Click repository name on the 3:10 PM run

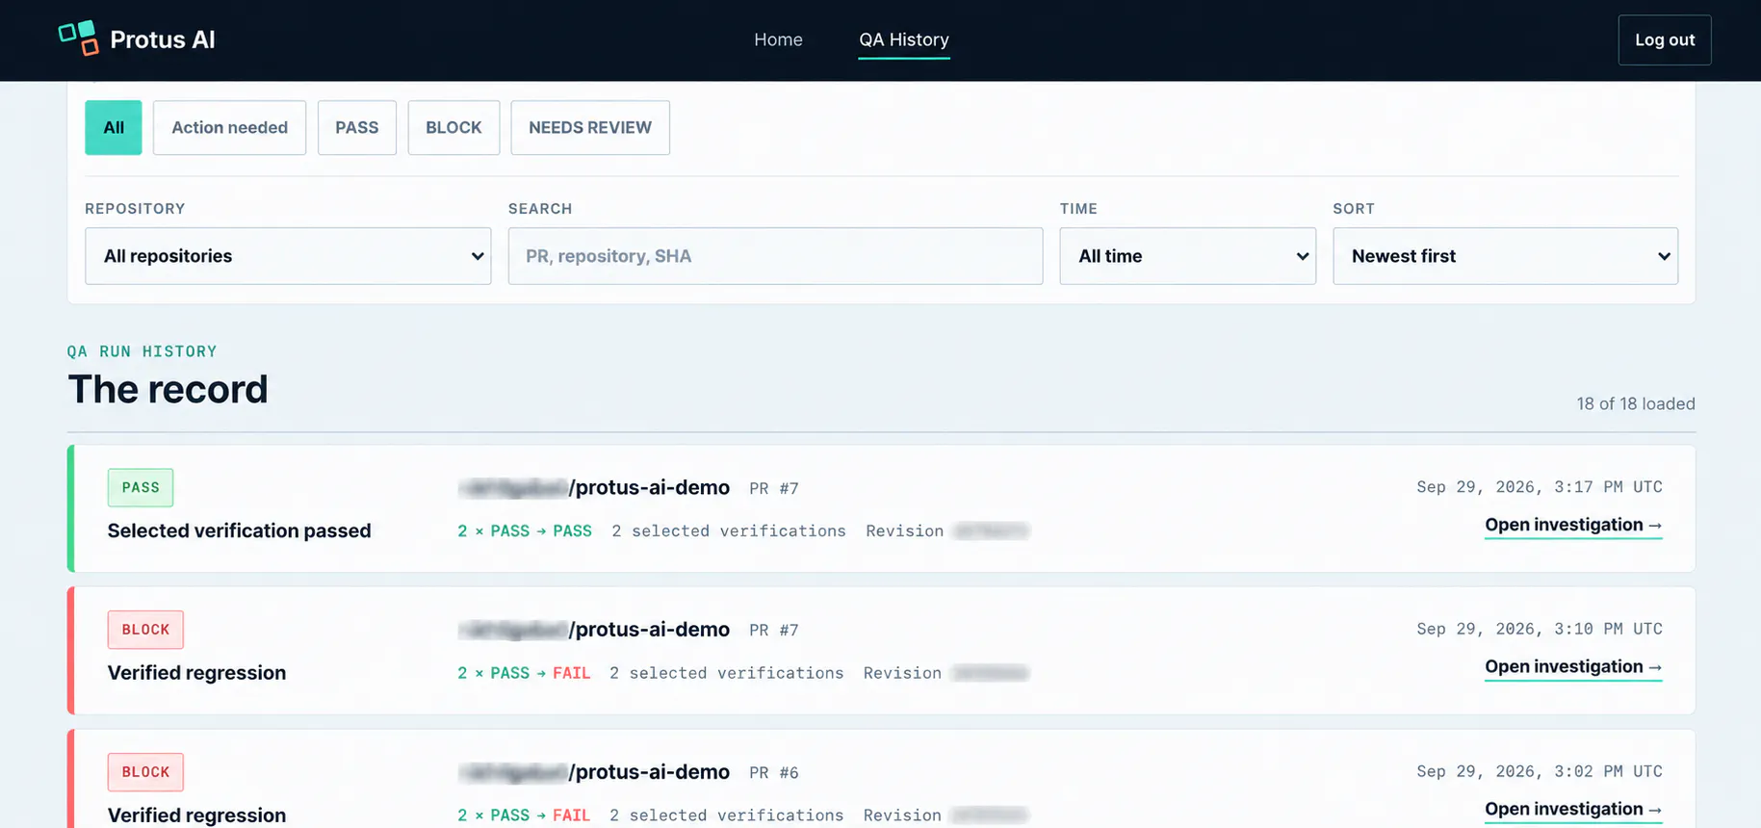(594, 630)
